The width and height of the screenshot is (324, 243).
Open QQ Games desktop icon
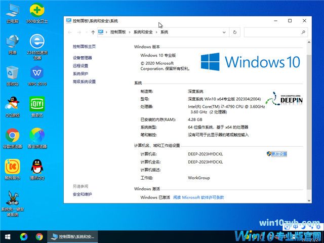click(x=12, y=107)
